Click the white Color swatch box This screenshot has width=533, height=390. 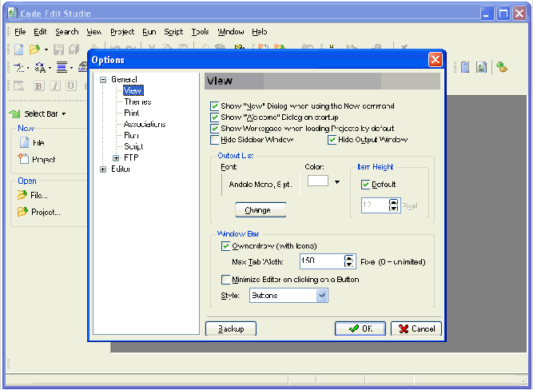[x=318, y=181]
